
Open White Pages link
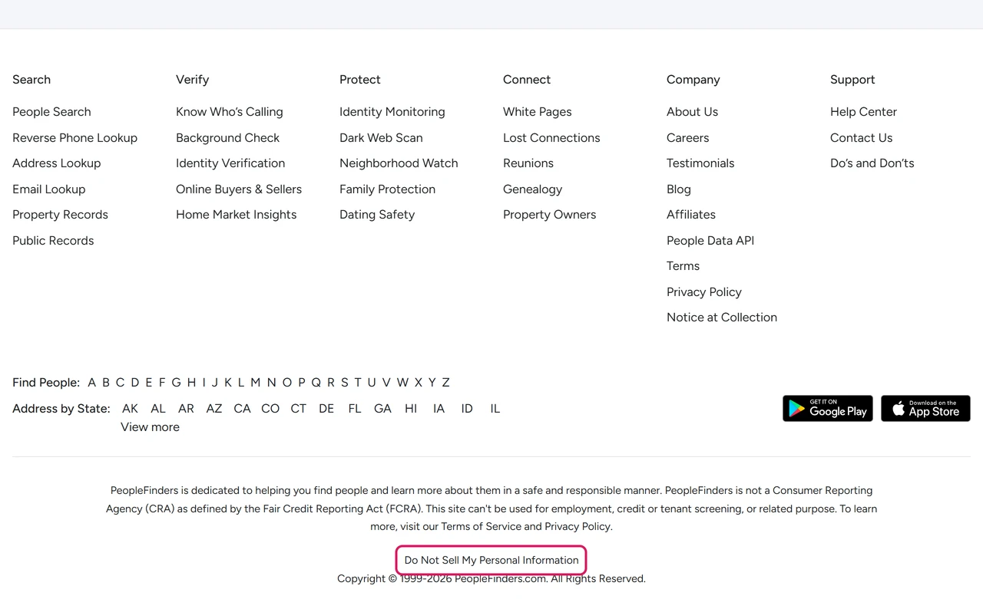tap(537, 112)
